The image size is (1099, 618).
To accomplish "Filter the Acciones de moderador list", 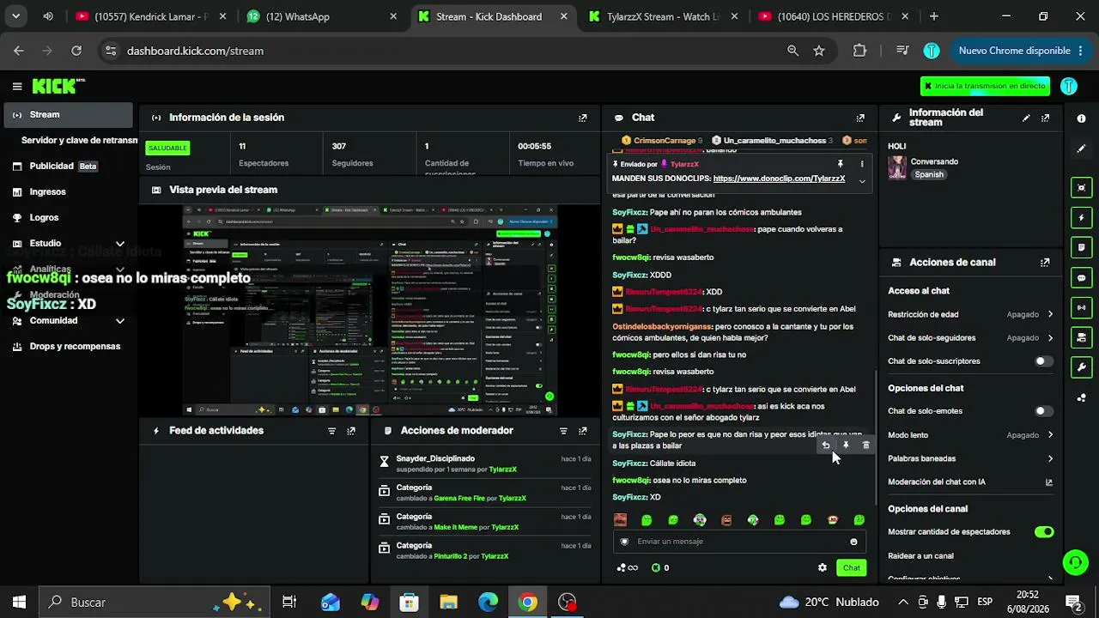I will coord(563,431).
